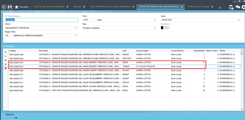Viewport: 245px width, 120px height.
Task: Open the Tipo Produto Acabado dropdown
Action: [155, 27]
